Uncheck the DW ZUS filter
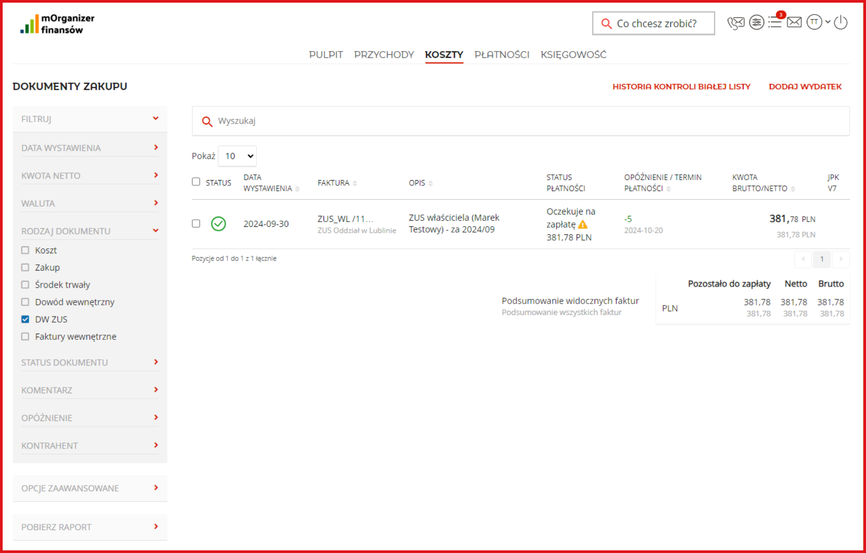This screenshot has height=553, width=866. 25,319
